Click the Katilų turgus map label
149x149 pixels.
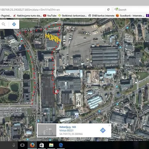click(42, 39)
